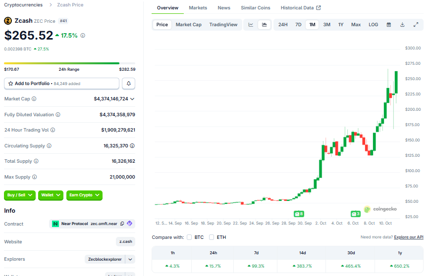Image resolution: width=430 pixels, height=276 pixels.
Task: Open the calendar date range picker
Action: tap(388, 25)
